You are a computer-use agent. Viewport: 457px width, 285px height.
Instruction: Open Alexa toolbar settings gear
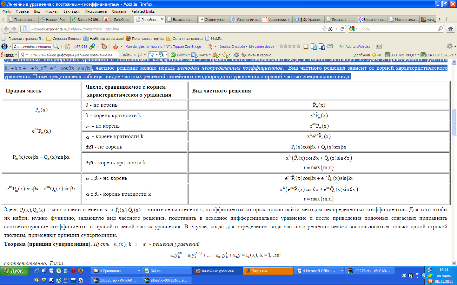pyautogui.click(x=450, y=46)
